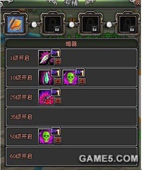Add a point to the 25级开启 flower skill
The width and height of the screenshot is (142, 170).
[x=58, y=101]
